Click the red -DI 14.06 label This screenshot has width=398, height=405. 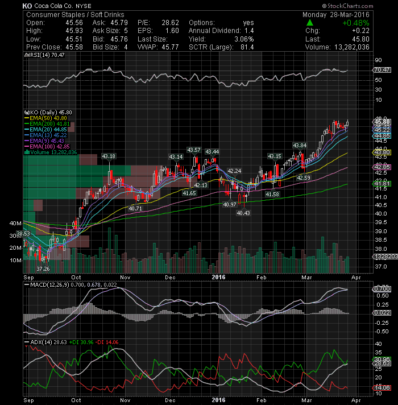coord(107,342)
